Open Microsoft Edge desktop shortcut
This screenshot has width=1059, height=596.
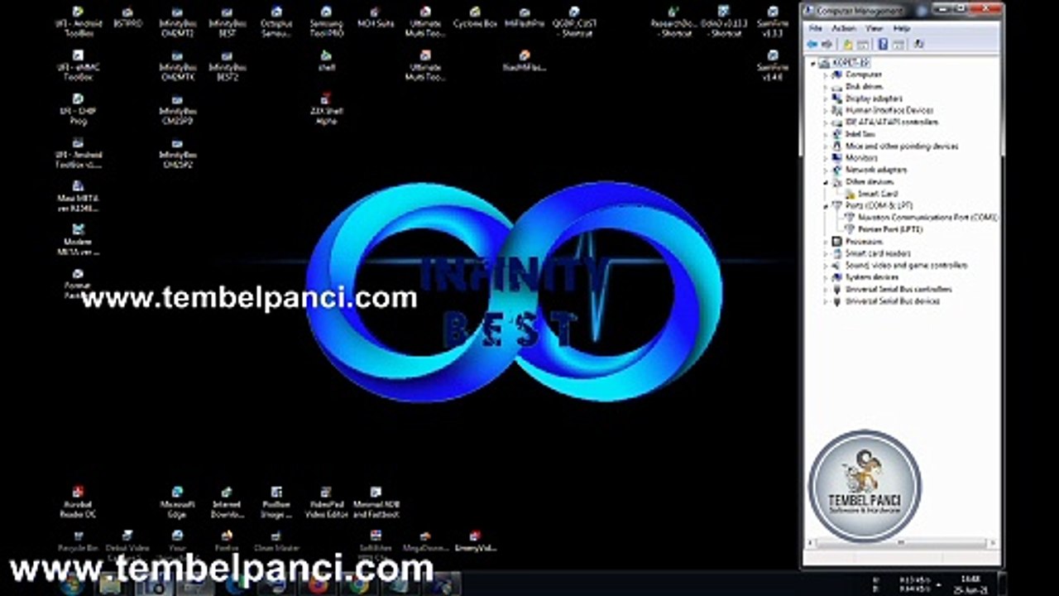[177, 502]
